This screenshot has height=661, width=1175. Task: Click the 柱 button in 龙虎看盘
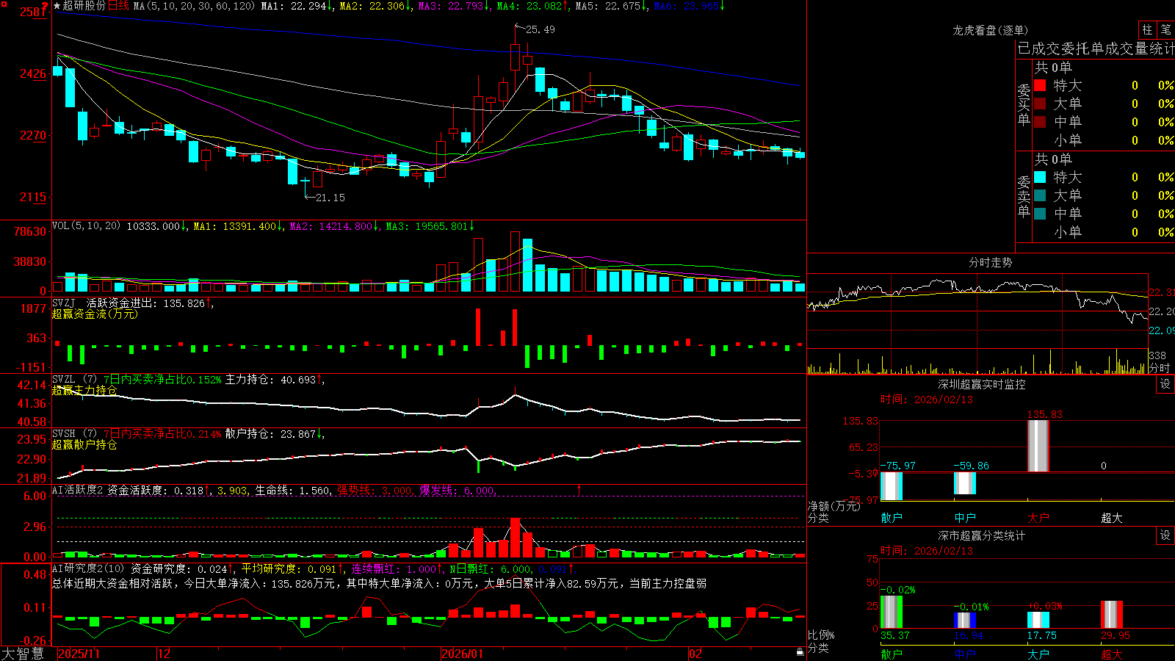click(1147, 29)
